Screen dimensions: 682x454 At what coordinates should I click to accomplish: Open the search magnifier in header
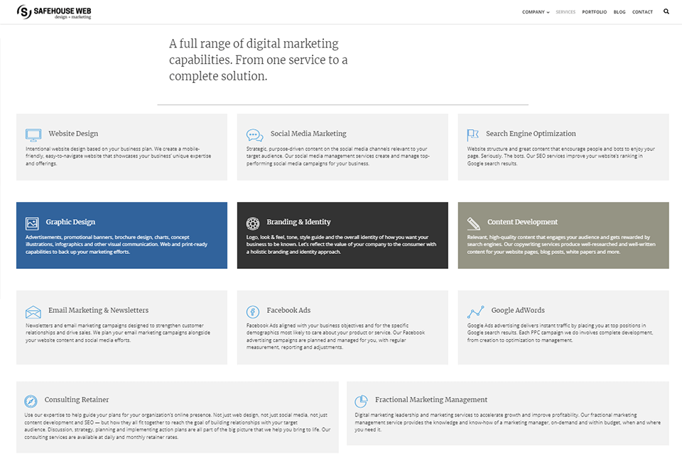666,11
